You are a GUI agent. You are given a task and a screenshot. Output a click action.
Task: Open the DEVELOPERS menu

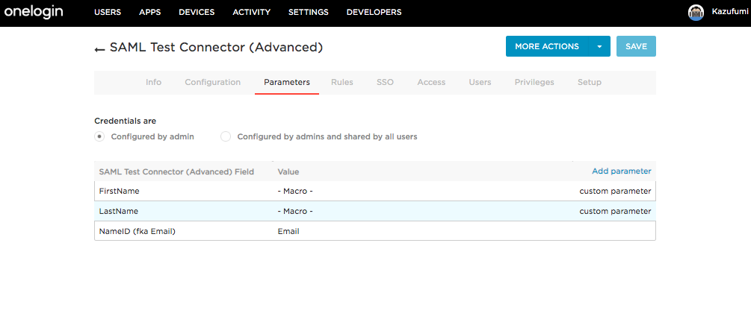(374, 13)
